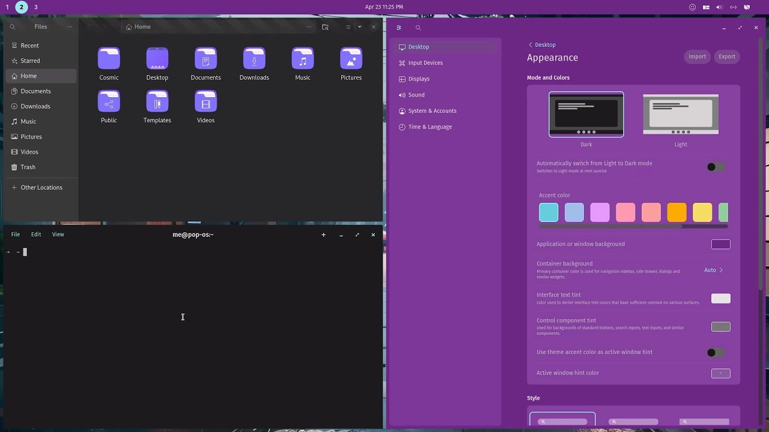This screenshot has width=769, height=432.
Task: Click the Export button
Action: (x=727, y=56)
